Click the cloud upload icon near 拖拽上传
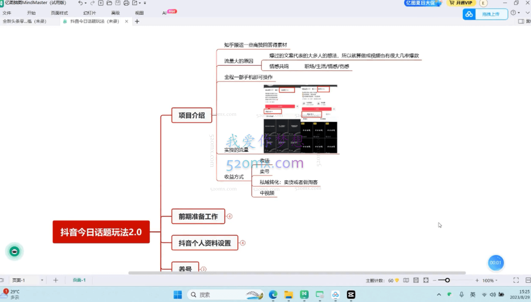The width and height of the screenshot is (531, 302). point(469,14)
